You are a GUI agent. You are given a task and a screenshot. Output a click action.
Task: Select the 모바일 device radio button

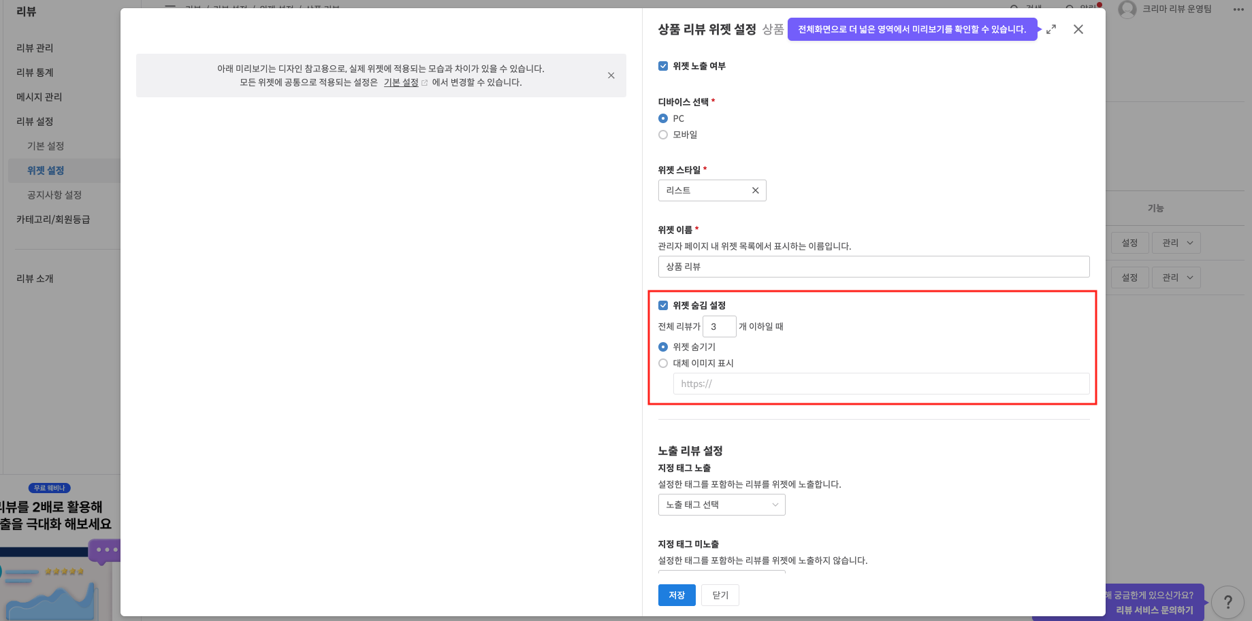coord(663,135)
